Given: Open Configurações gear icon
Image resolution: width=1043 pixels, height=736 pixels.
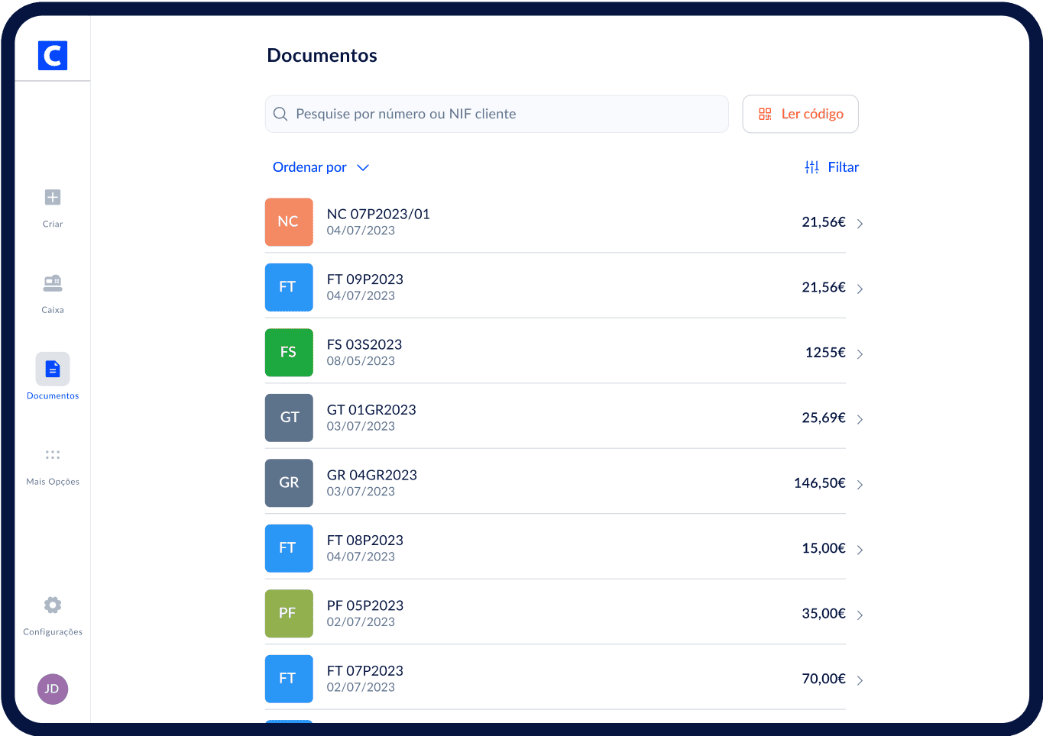Looking at the screenshot, I should pyautogui.click(x=53, y=605).
